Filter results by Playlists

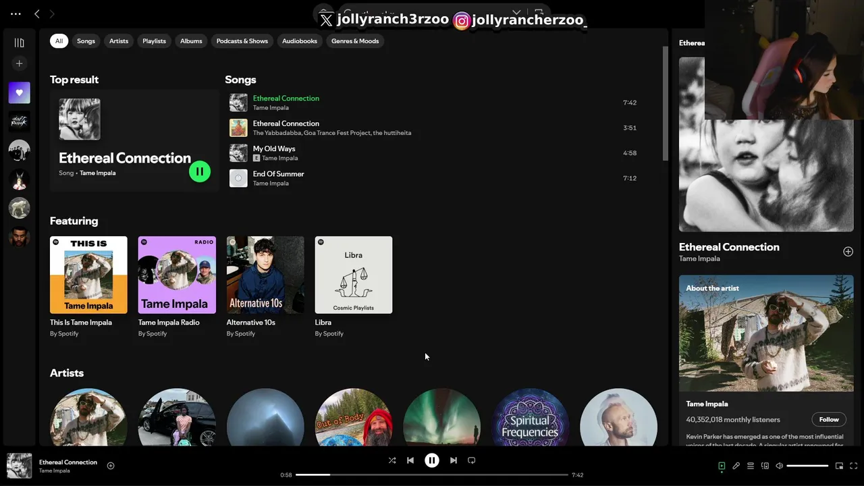point(154,41)
